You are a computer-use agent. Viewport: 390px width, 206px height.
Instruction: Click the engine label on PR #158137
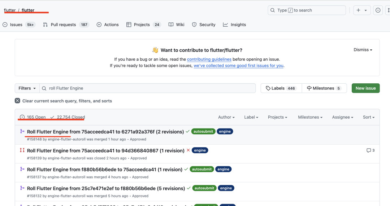pos(224,169)
